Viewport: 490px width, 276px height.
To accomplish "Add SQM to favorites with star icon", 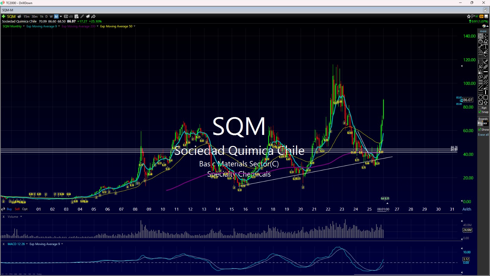I will [469, 17].
